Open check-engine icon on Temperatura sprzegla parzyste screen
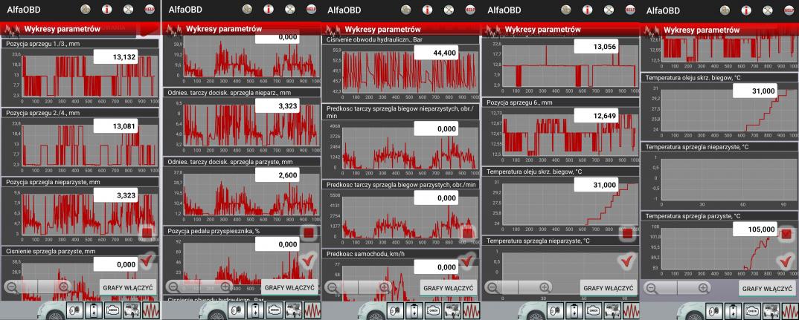This screenshot has width=799, height=320. coord(751,310)
